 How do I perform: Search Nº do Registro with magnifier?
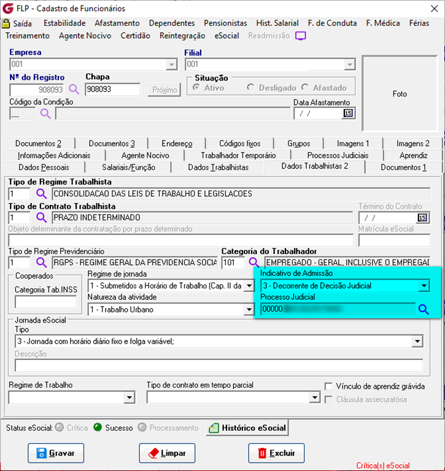click(x=74, y=89)
